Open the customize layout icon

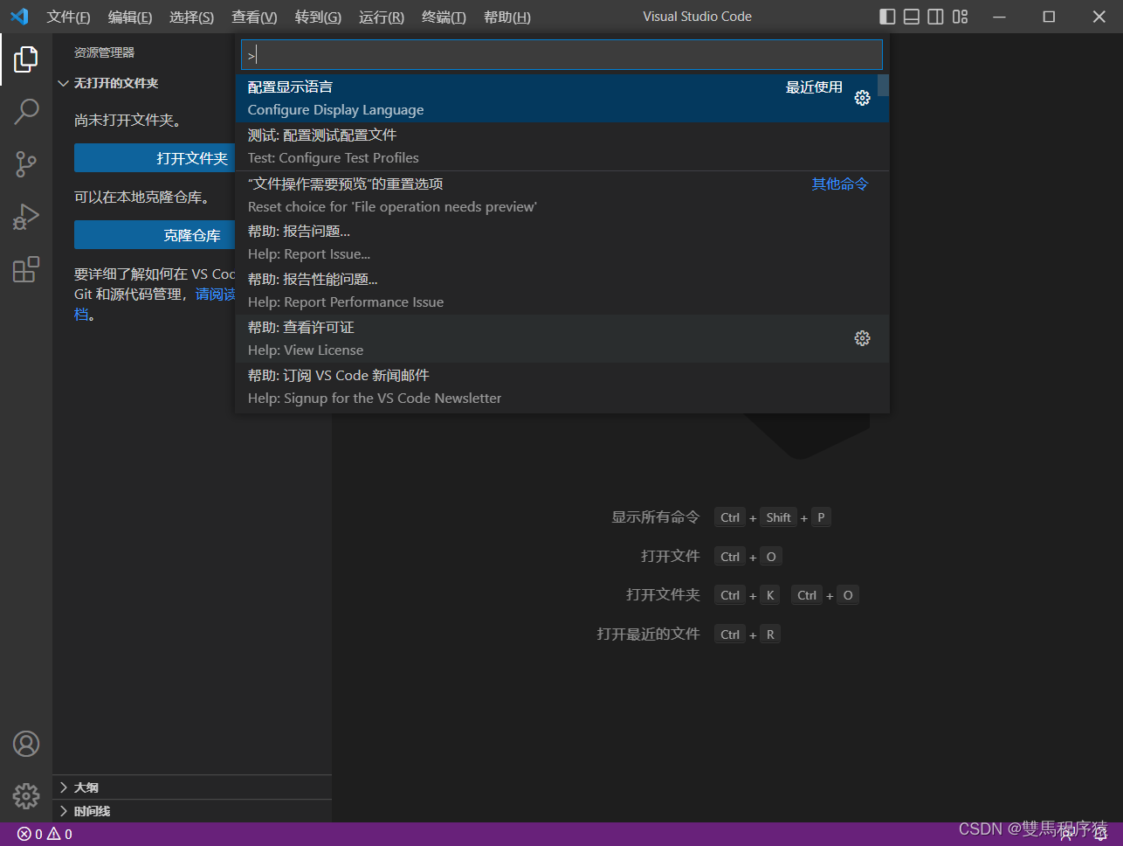960,17
